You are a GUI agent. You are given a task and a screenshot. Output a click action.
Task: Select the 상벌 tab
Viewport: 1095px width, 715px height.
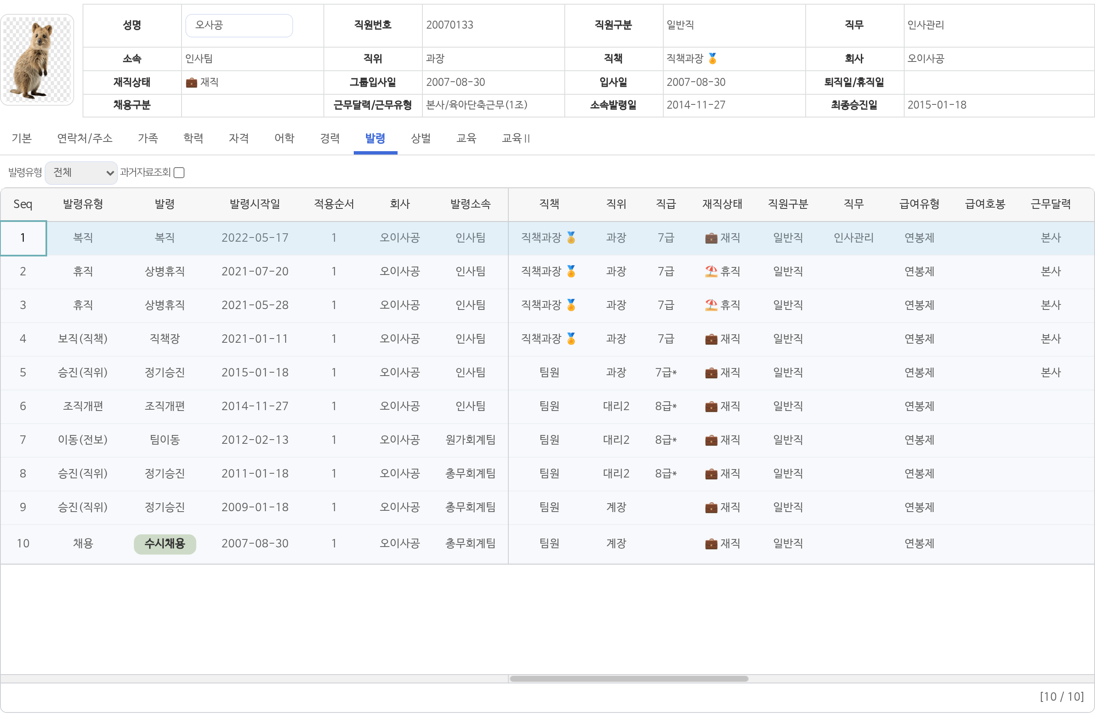coord(420,138)
